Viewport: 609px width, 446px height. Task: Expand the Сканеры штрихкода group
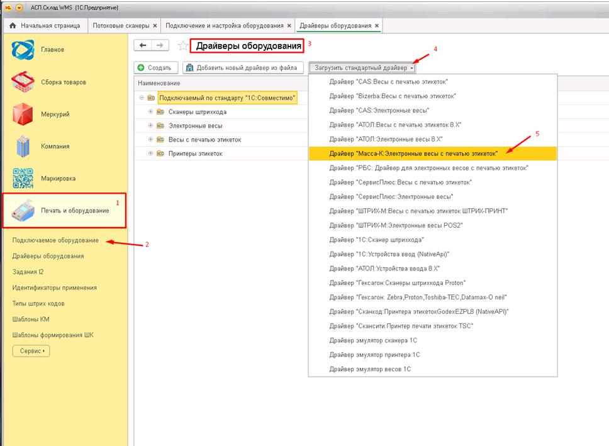(151, 111)
